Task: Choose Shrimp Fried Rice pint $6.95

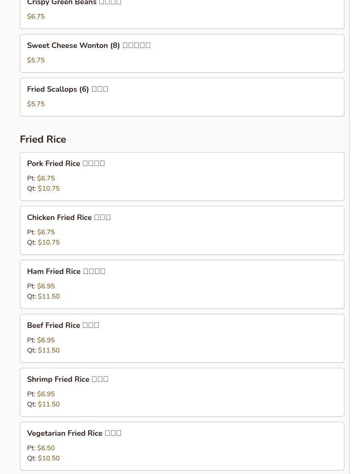Action: [46, 394]
